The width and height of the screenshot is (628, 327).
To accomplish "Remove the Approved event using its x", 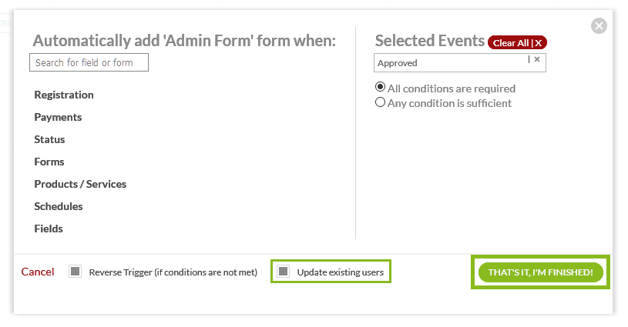I will point(537,59).
